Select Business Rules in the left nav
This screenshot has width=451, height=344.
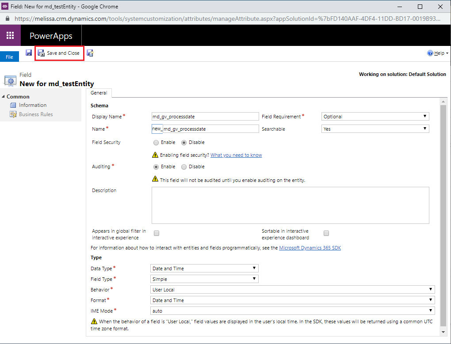[x=36, y=114]
